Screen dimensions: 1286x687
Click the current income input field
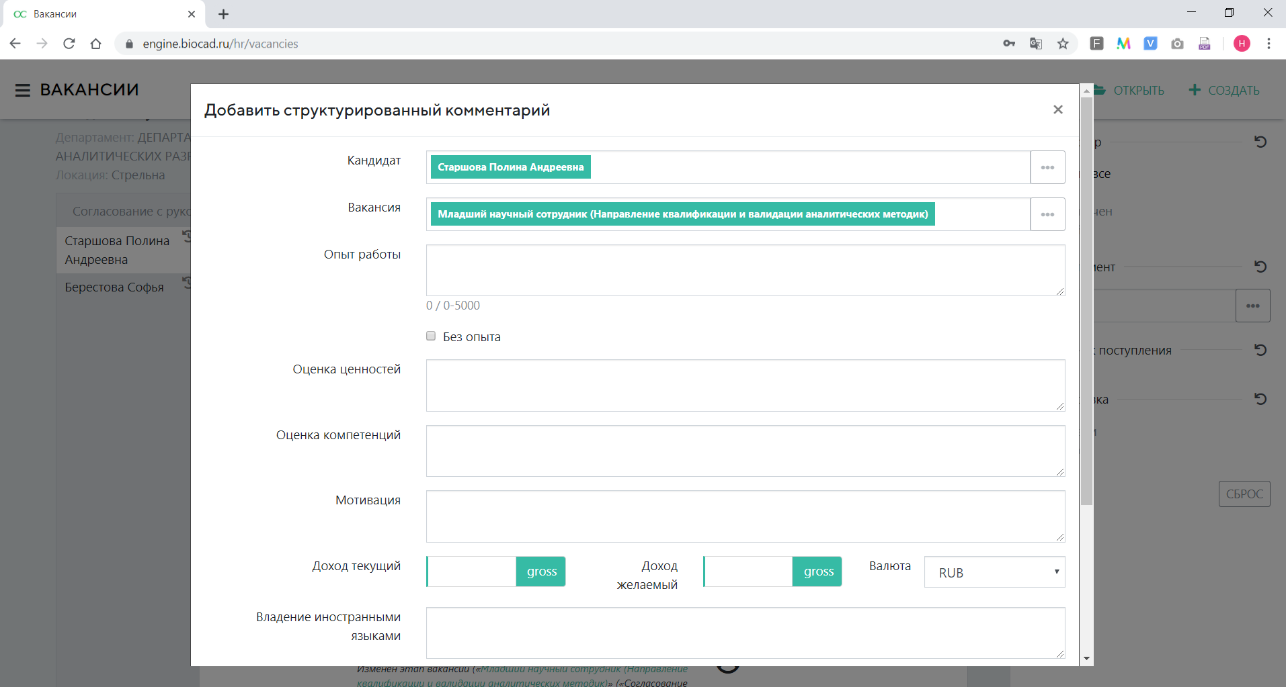(472, 571)
